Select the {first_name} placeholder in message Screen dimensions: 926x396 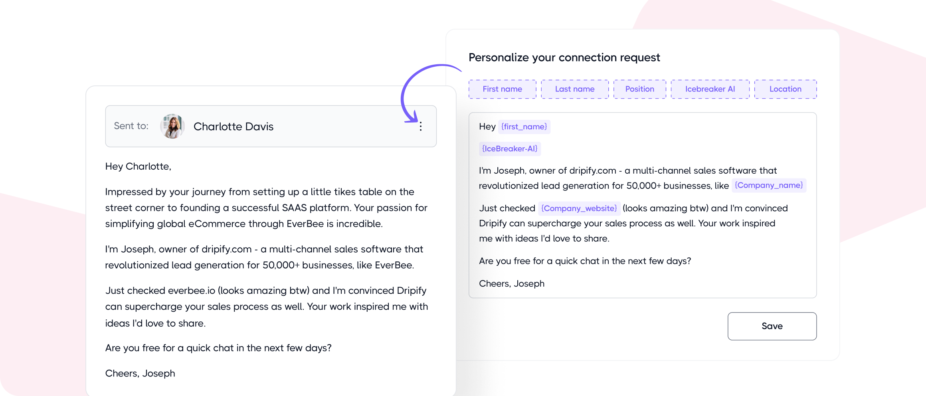pos(524,127)
